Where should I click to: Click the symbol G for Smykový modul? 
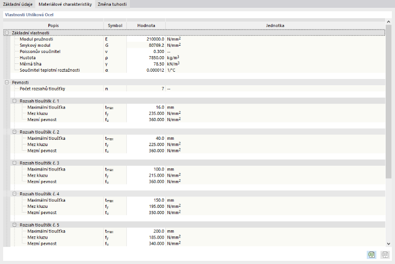[x=107, y=45]
